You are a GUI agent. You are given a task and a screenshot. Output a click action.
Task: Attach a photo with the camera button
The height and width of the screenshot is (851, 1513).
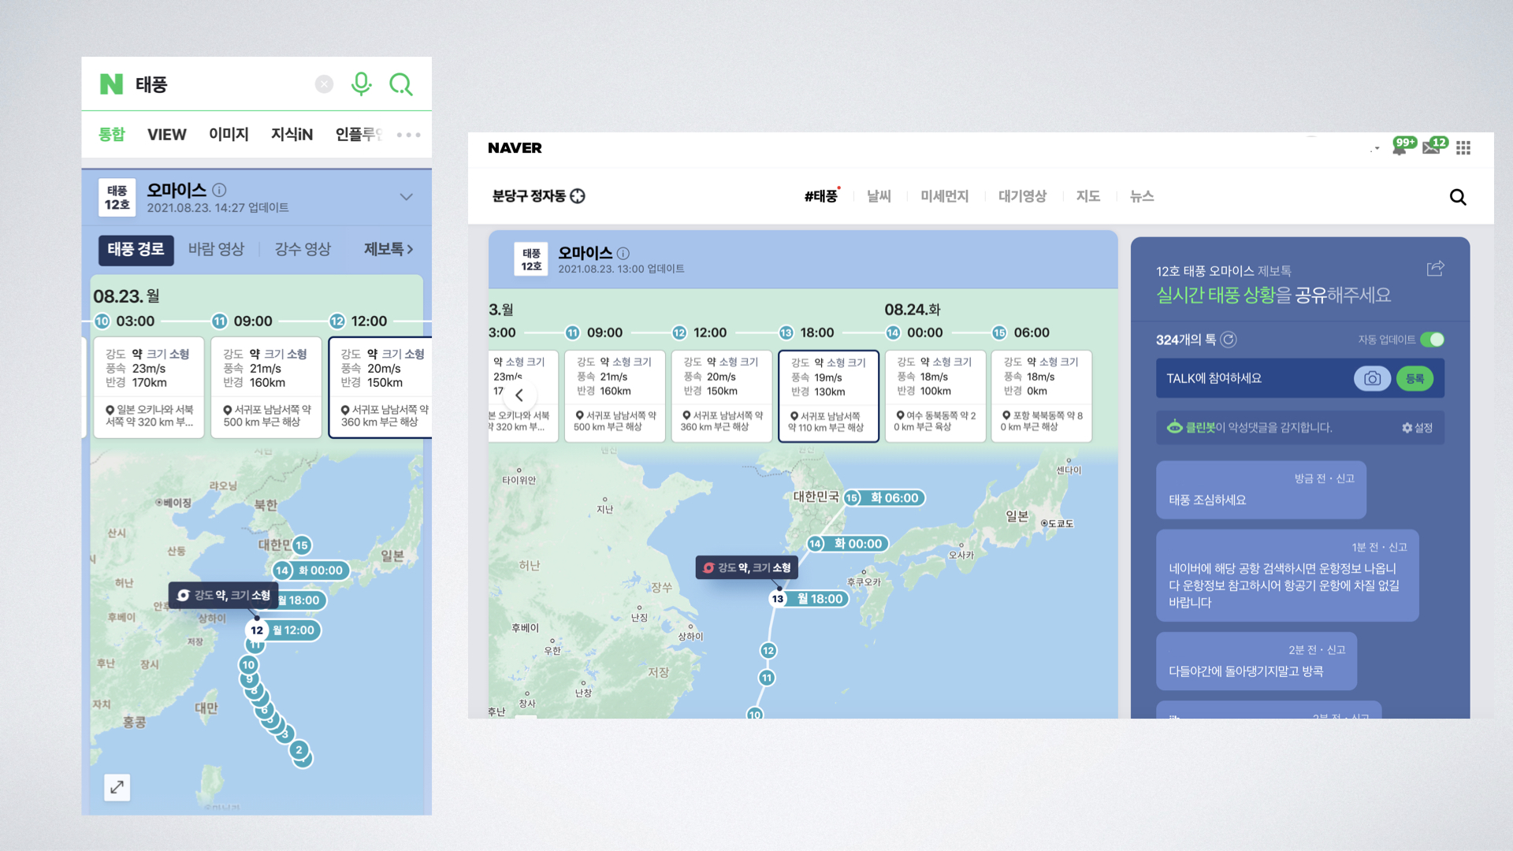(1372, 379)
